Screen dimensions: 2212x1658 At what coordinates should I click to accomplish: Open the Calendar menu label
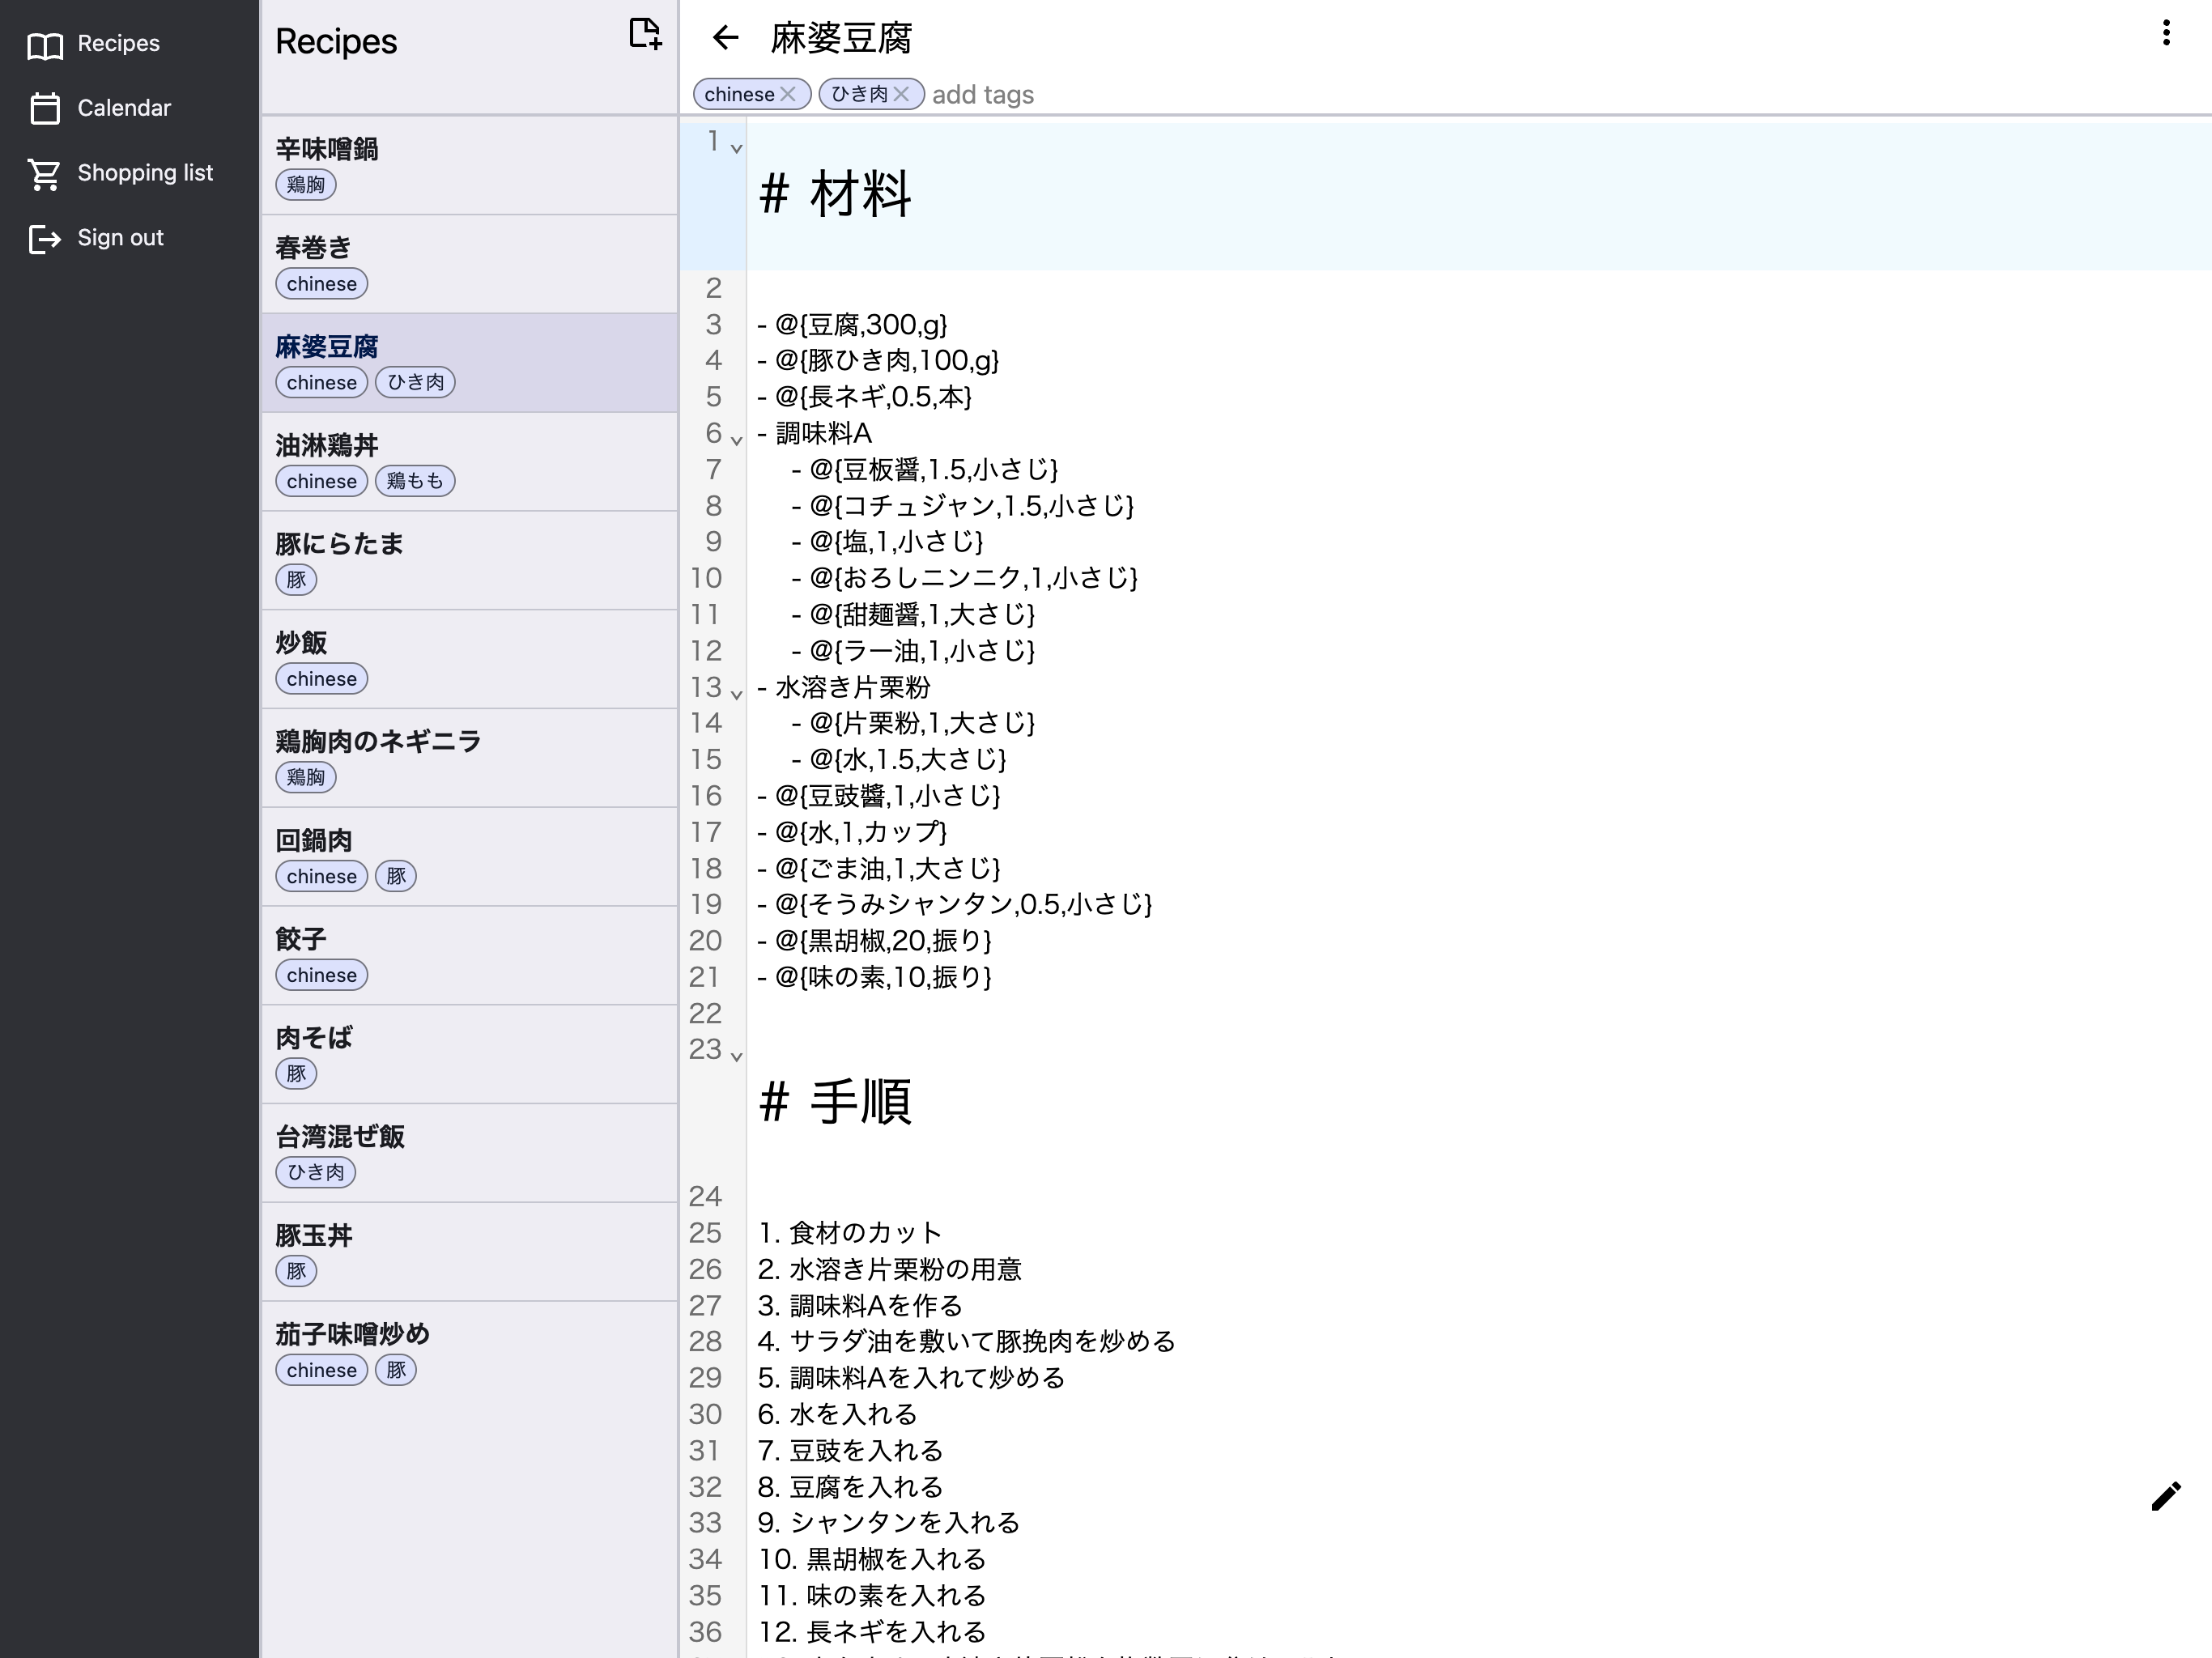(x=124, y=108)
